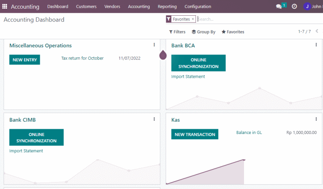This screenshot has height=189, width=323.
Task: Expand the Group By dropdown
Action: point(203,32)
